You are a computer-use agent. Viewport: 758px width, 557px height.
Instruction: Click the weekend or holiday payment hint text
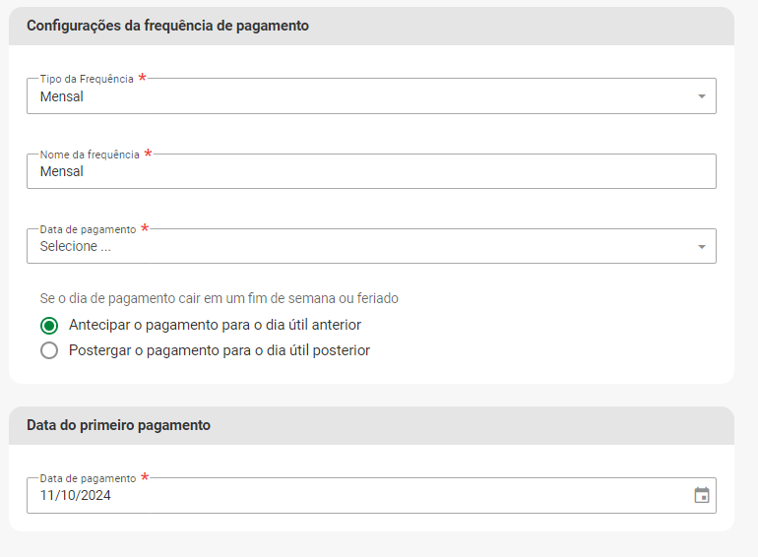pos(219,298)
